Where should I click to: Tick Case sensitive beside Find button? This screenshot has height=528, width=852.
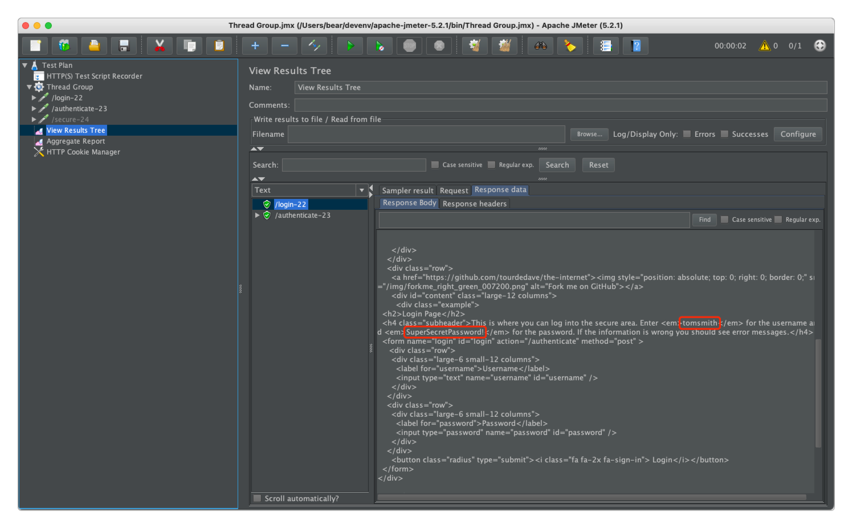tap(724, 220)
